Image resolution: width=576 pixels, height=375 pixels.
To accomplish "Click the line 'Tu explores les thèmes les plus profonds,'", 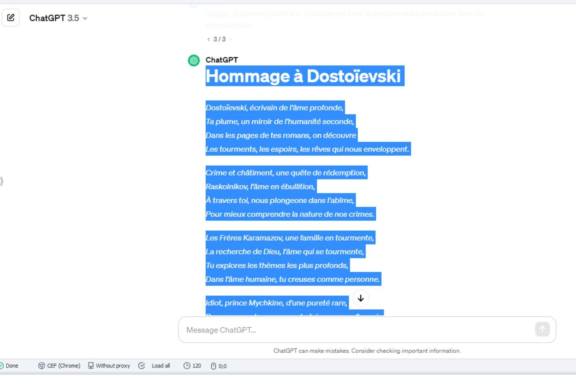I will pyautogui.click(x=277, y=265).
